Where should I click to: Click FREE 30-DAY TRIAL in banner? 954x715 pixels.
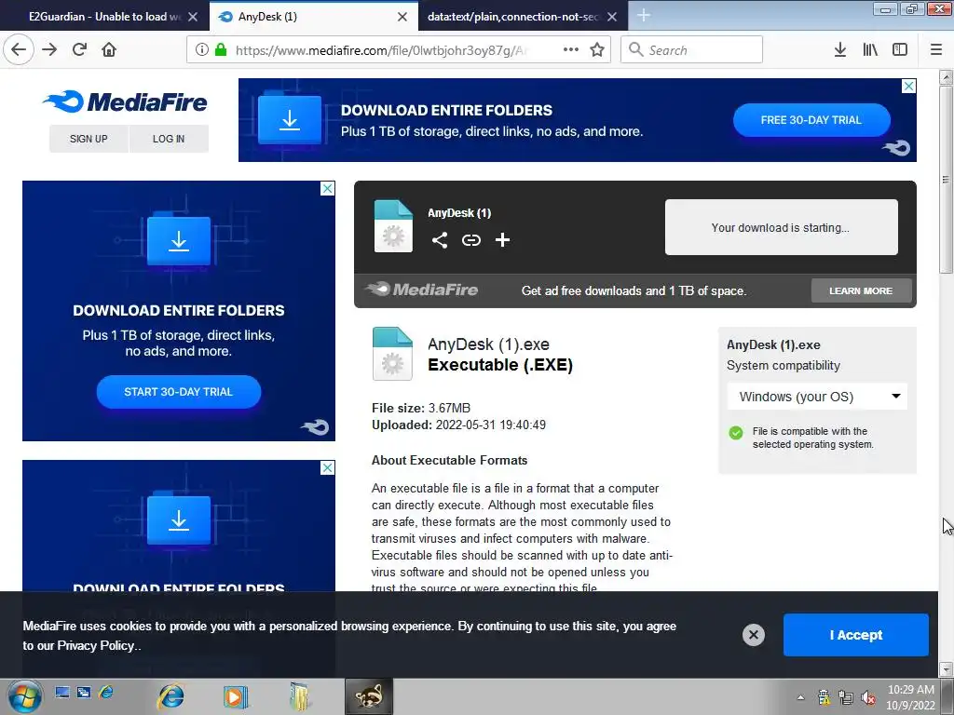point(811,120)
